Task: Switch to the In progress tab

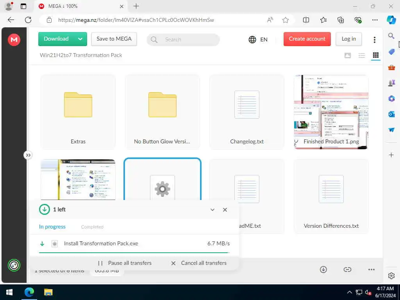Action: pos(52,227)
